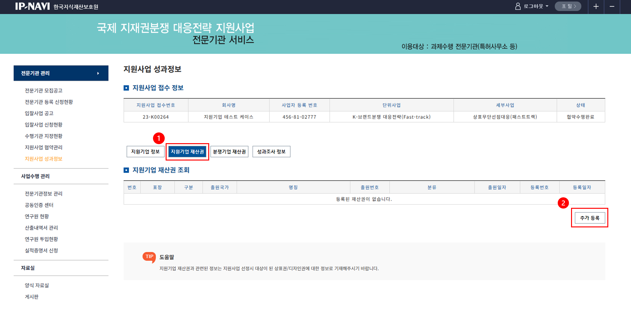Expand the 전문기관 관리 sidebar section
Viewport: 631px width, 310px height.
point(61,73)
